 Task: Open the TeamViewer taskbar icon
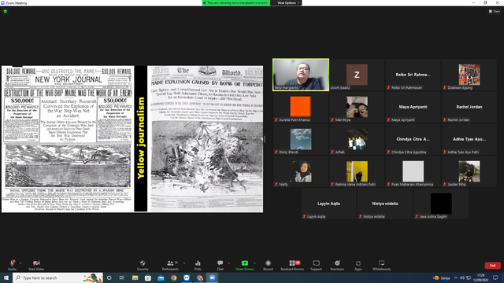(x=187, y=277)
